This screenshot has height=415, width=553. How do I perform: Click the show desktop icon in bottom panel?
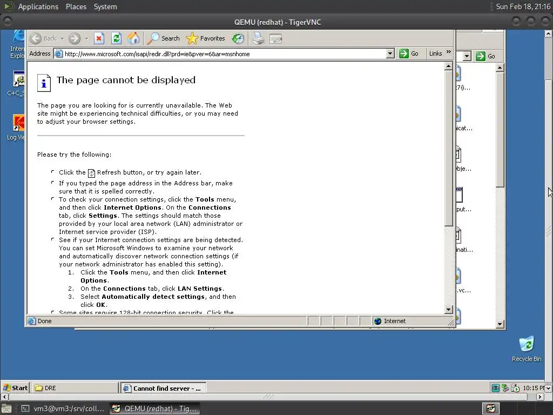pos(6,409)
